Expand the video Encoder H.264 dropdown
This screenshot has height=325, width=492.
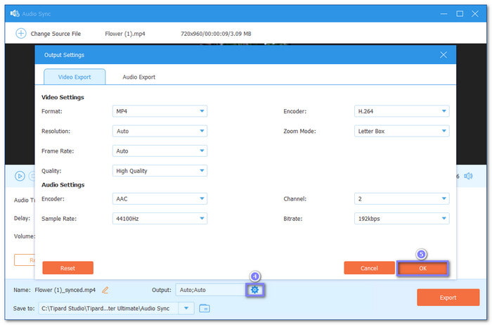click(401, 111)
